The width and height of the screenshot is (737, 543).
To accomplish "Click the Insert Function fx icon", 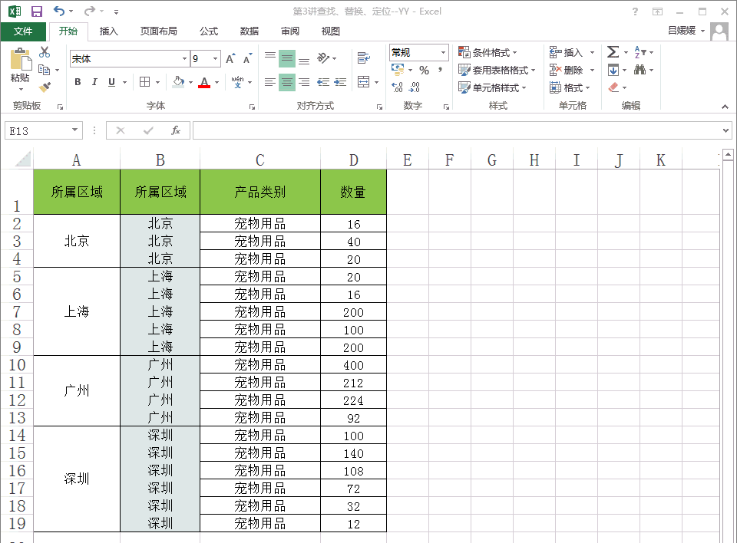I will (x=176, y=130).
